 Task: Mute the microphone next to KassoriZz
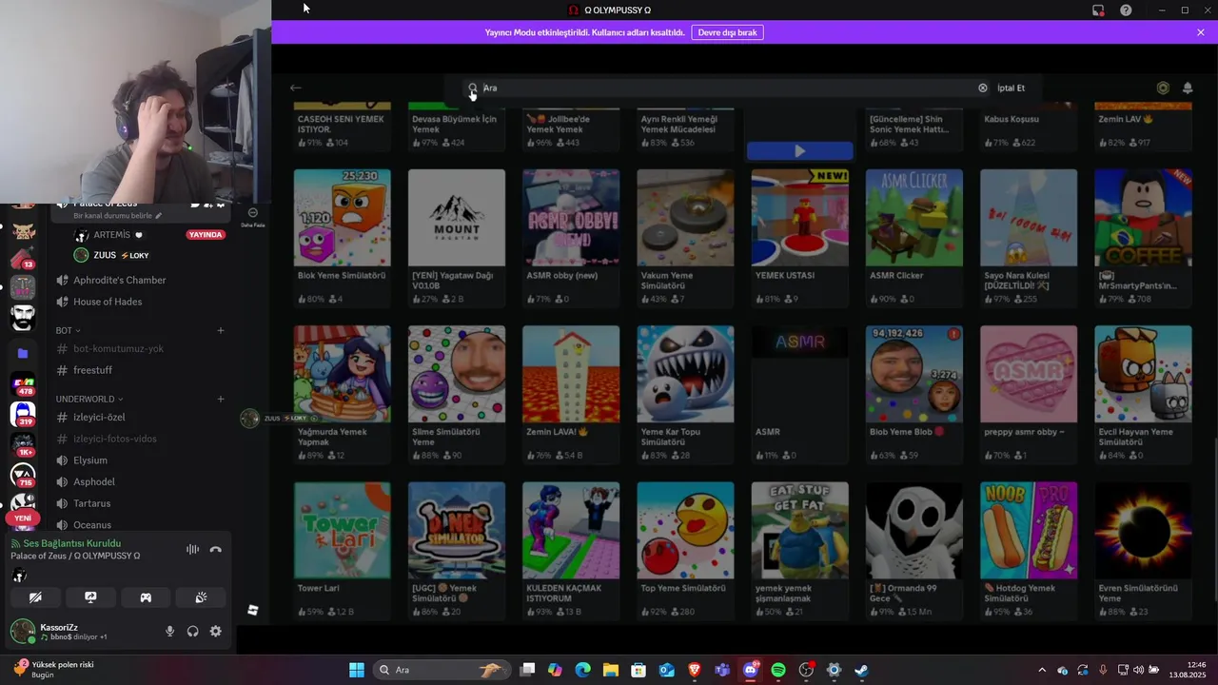[170, 631]
